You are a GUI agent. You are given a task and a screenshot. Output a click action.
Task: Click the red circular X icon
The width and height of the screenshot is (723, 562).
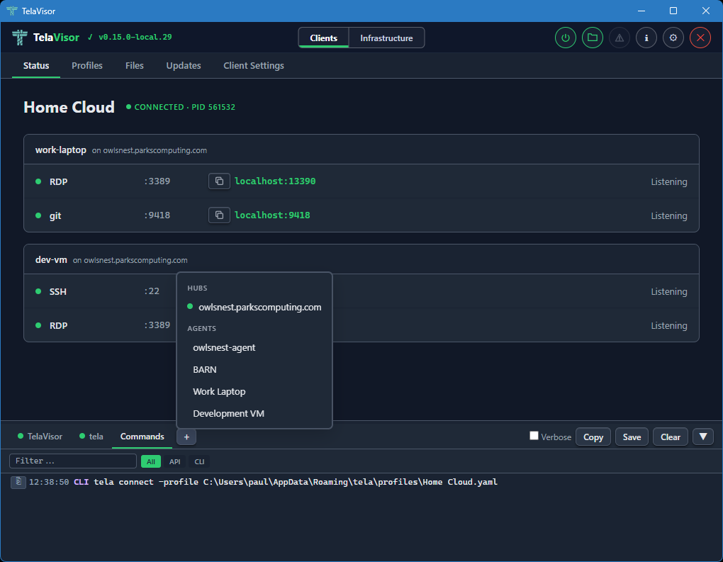700,38
